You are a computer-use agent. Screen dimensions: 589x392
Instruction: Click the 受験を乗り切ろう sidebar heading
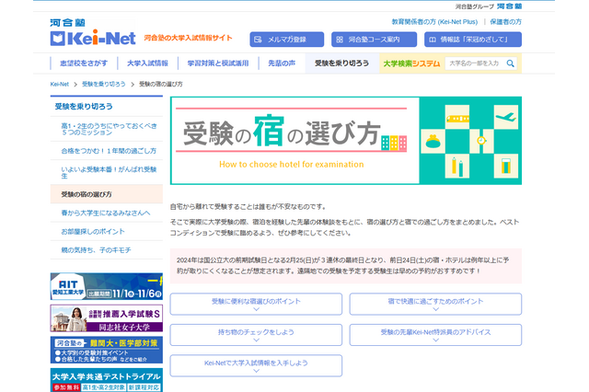(x=84, y=106)
